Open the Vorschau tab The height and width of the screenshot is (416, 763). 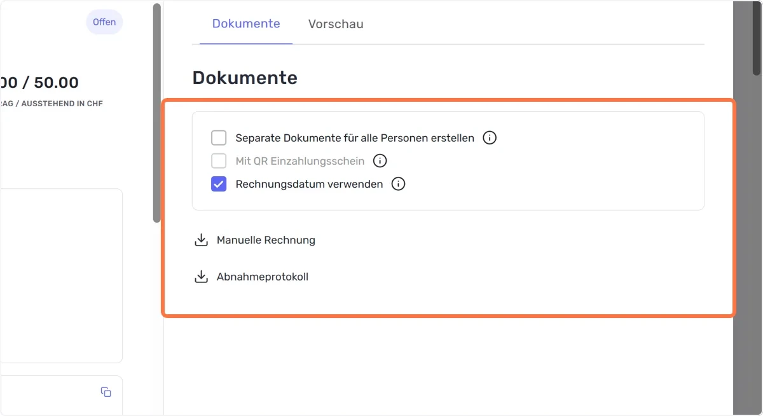point(336,24)
